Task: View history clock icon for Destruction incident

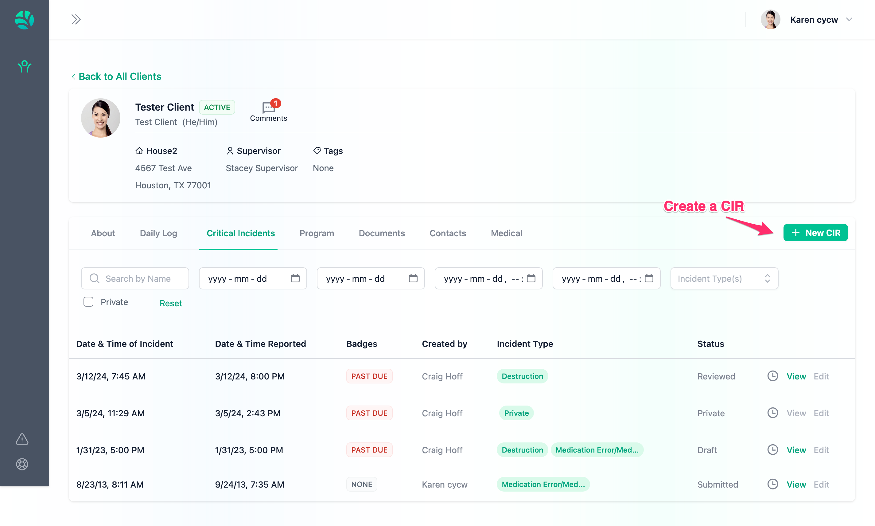Action: click(772, 376)
